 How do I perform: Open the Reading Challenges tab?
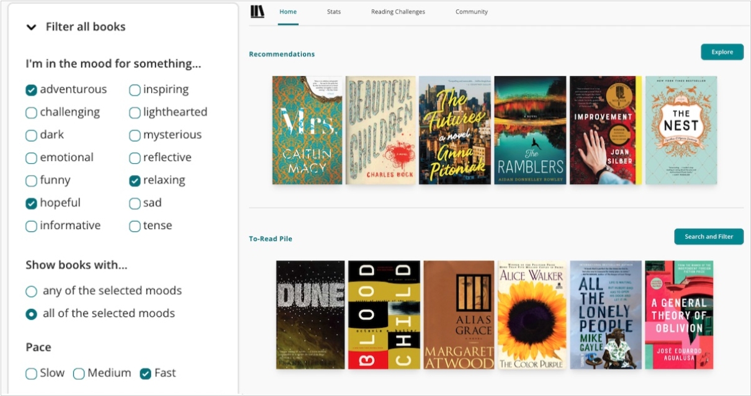pyautogui.click(x=398, y=12)
